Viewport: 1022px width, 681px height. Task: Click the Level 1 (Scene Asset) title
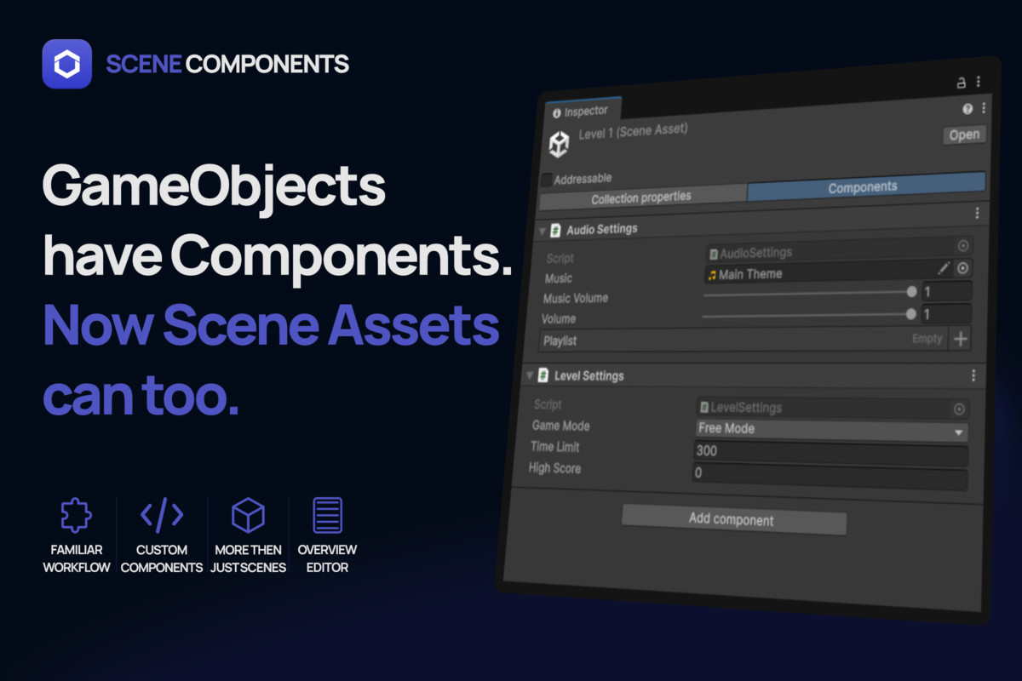pos(633,132)
